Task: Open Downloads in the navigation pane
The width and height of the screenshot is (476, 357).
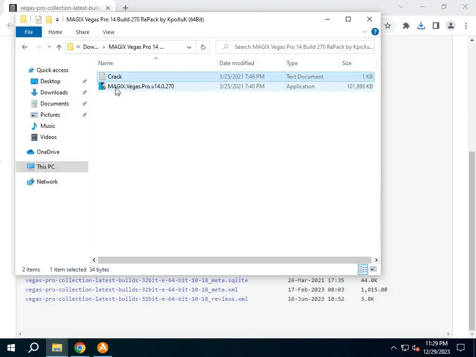Action: click(x=54, y=93)
